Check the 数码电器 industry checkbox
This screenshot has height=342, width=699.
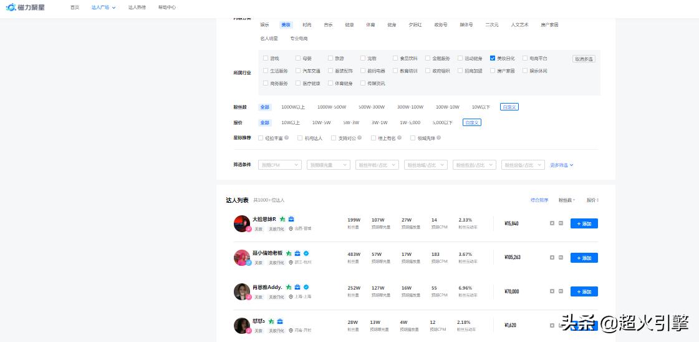coord(363,71)
